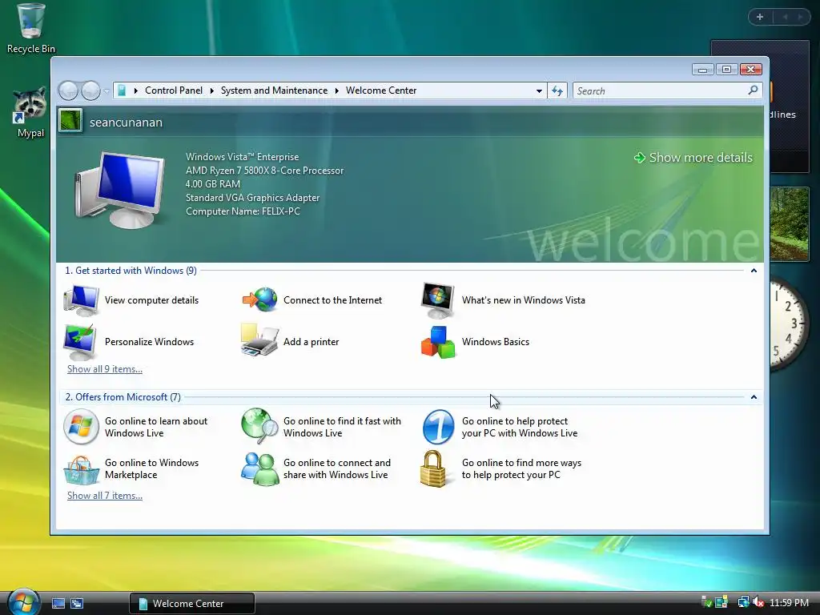Click the seancunanan user account picture
Viewport: 820px width, 615px height.
point(70,121)
